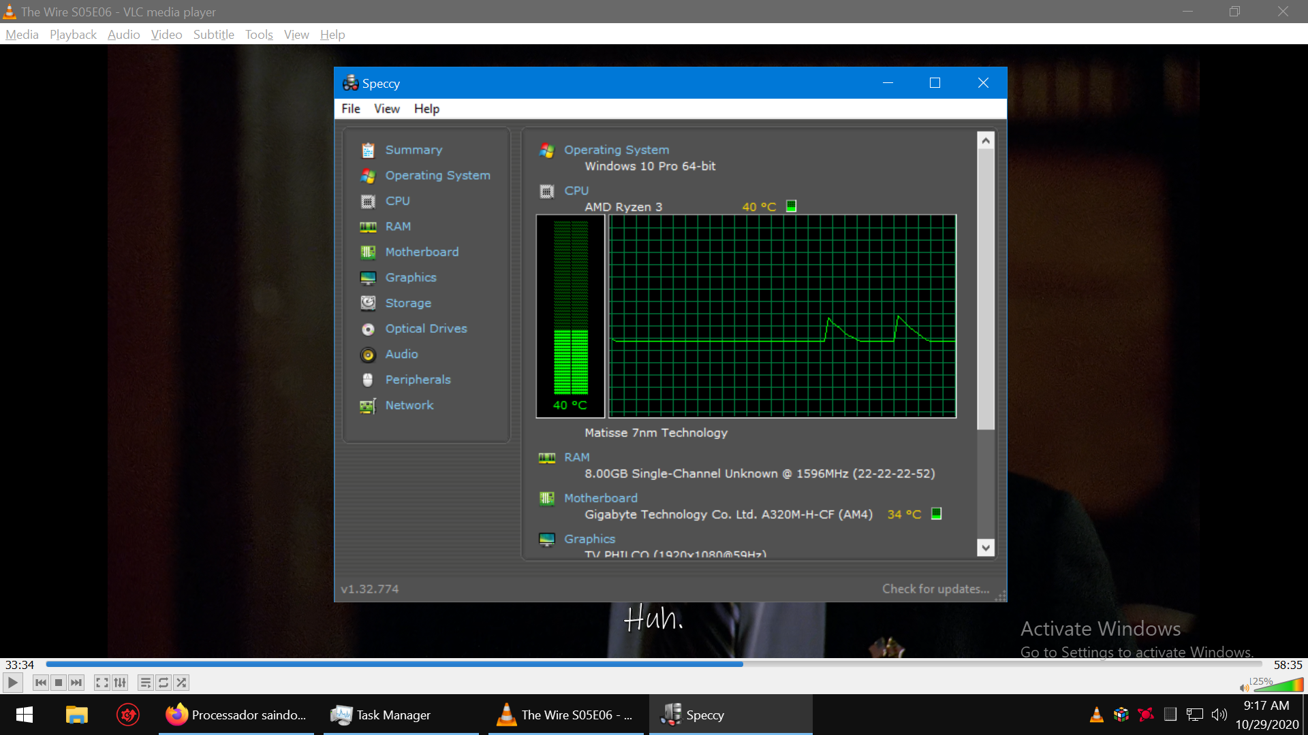The height and width of the screenshot is (735, 1308).
Task: Select Network in Speccy sidebar
Action: [x=409, y=405]
